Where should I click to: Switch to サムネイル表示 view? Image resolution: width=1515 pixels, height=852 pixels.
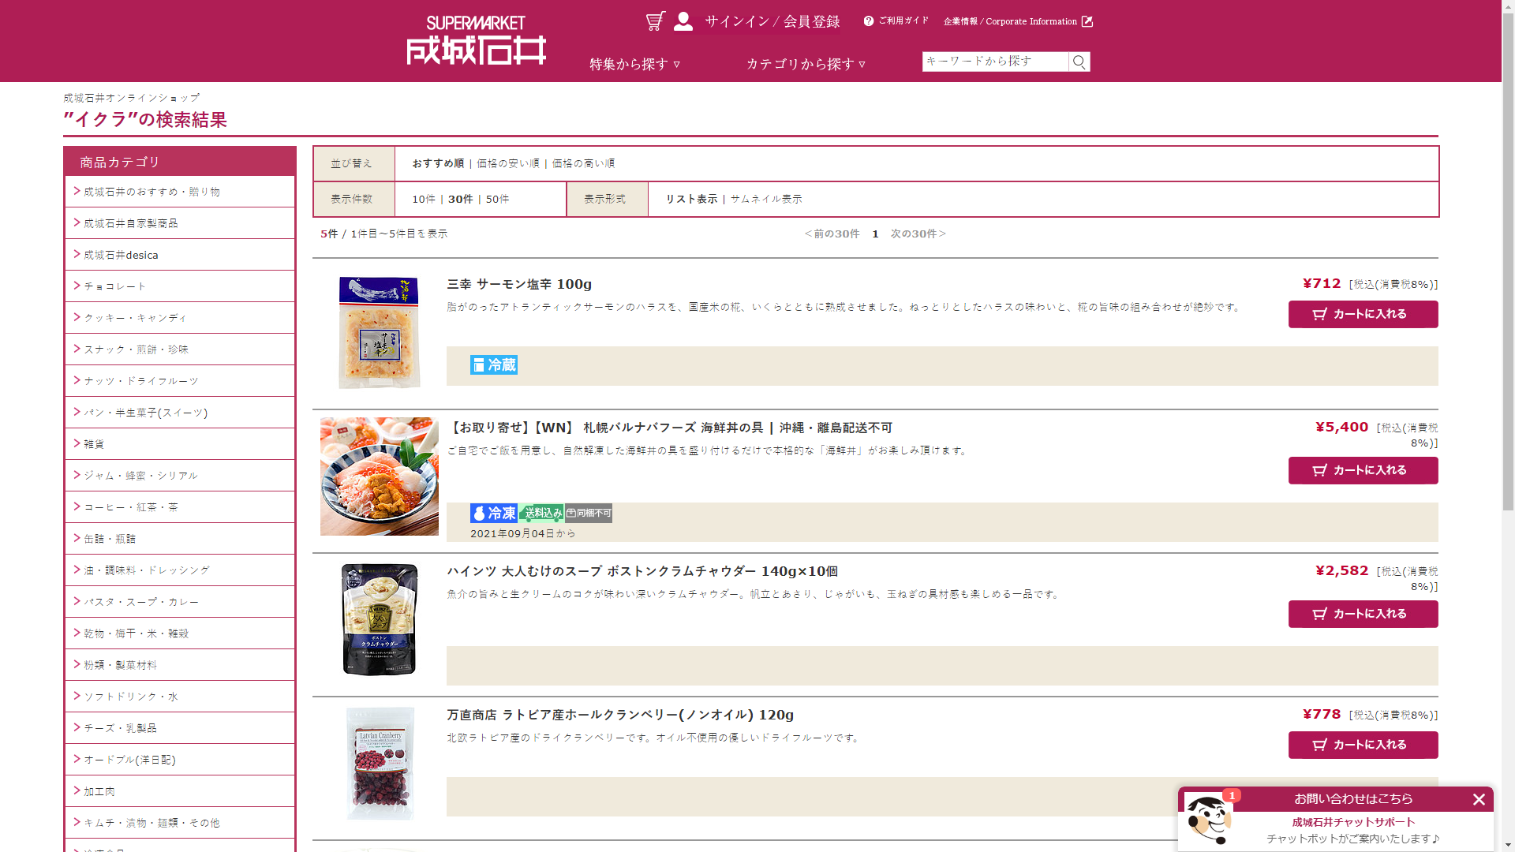pos(765,199)
